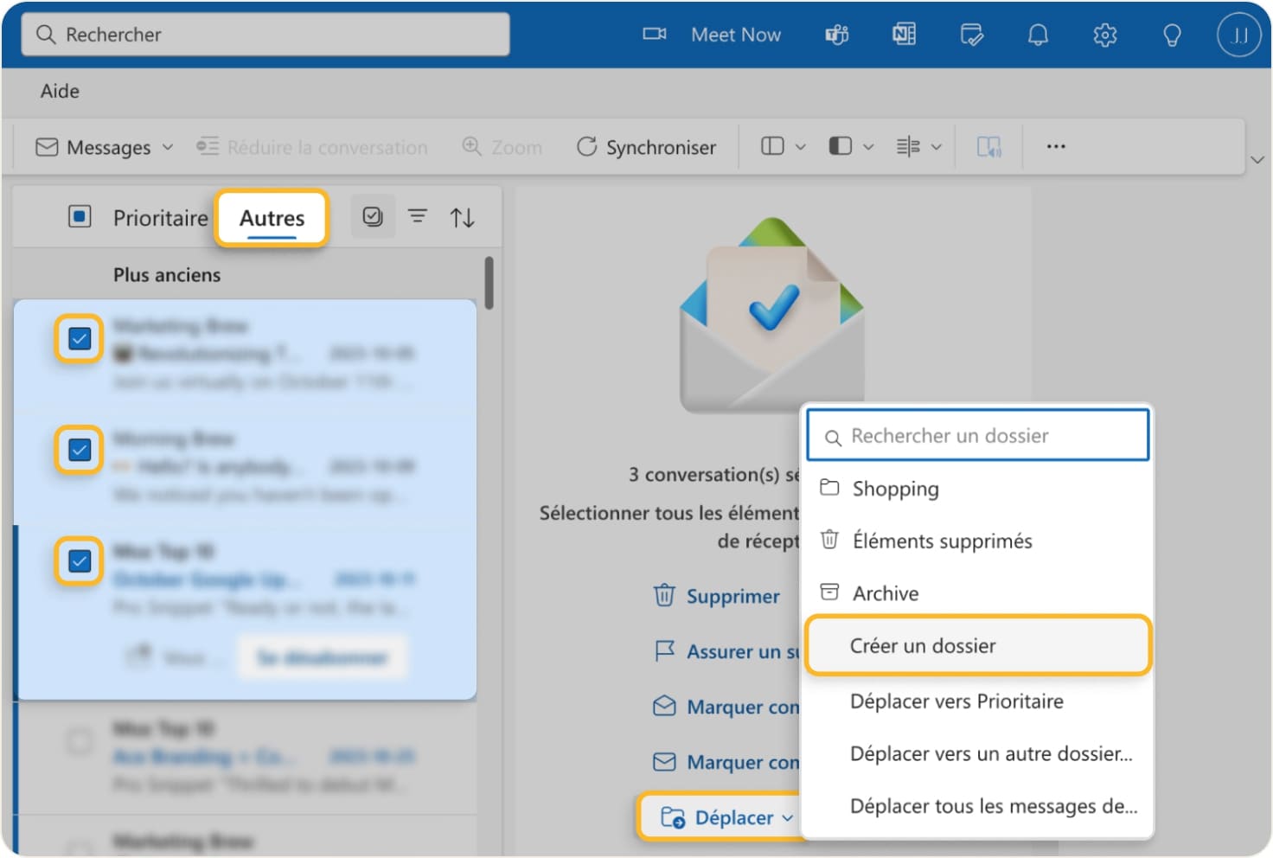Open the Déplacer dropdown button
The image size is (1273, 858).
point(721,816)
